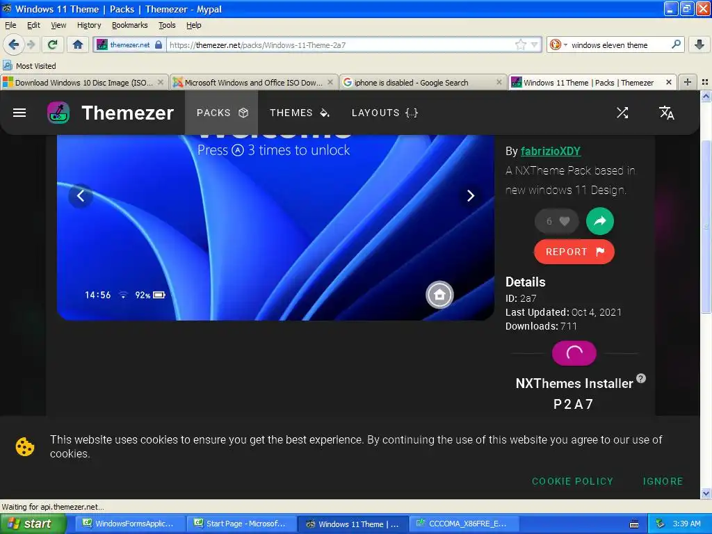Click the Themezer logo icon
712x534 pixels.
point(58,113)
